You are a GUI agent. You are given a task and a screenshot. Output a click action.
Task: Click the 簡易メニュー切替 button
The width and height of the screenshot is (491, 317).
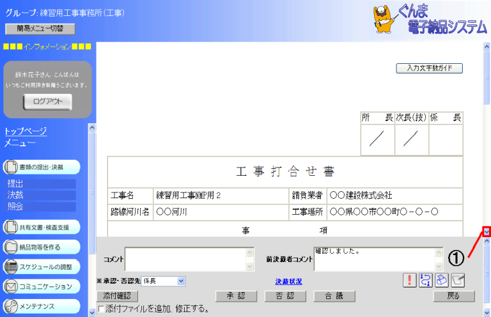click(x=40, y=29)
